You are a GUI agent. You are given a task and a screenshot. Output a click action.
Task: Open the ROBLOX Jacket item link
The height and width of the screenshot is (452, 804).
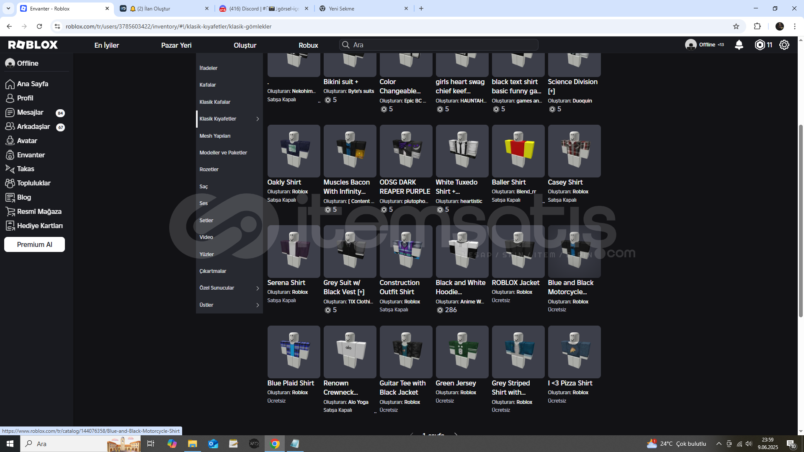(515, 282)
